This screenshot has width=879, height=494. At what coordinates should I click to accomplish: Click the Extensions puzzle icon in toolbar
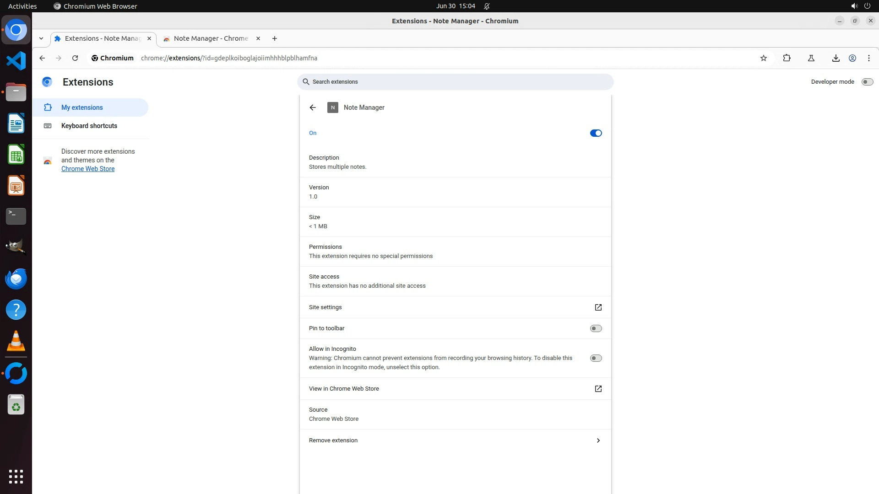pos(787,58)
